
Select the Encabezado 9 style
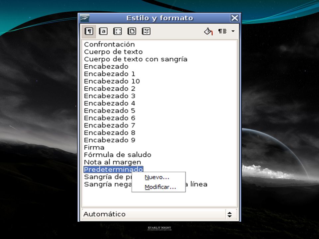109,140
